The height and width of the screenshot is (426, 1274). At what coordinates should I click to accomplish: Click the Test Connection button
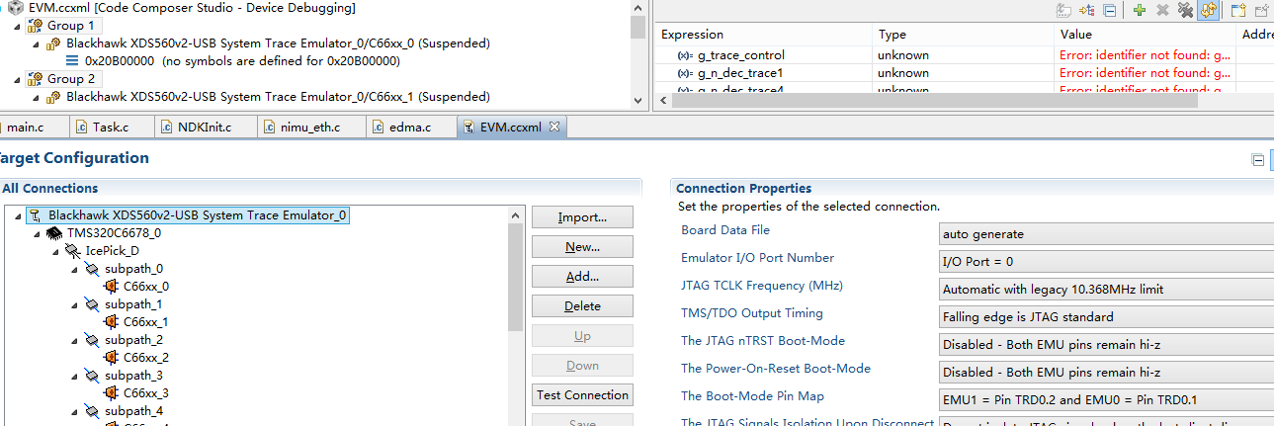[x=582, y=395]
